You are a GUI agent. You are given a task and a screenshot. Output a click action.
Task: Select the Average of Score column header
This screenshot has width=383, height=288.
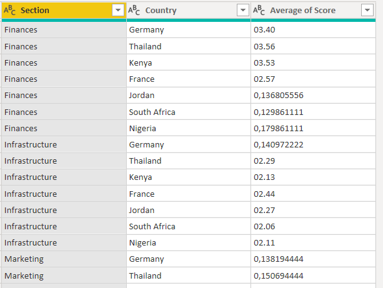314,10
